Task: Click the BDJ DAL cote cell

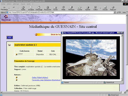Action: coord(53,54)
